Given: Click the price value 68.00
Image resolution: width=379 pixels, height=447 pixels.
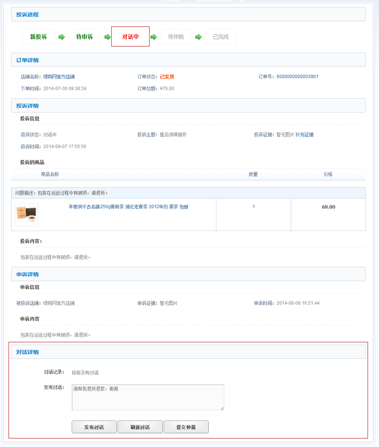Looking at the screenshot, I should pos(328,207).
